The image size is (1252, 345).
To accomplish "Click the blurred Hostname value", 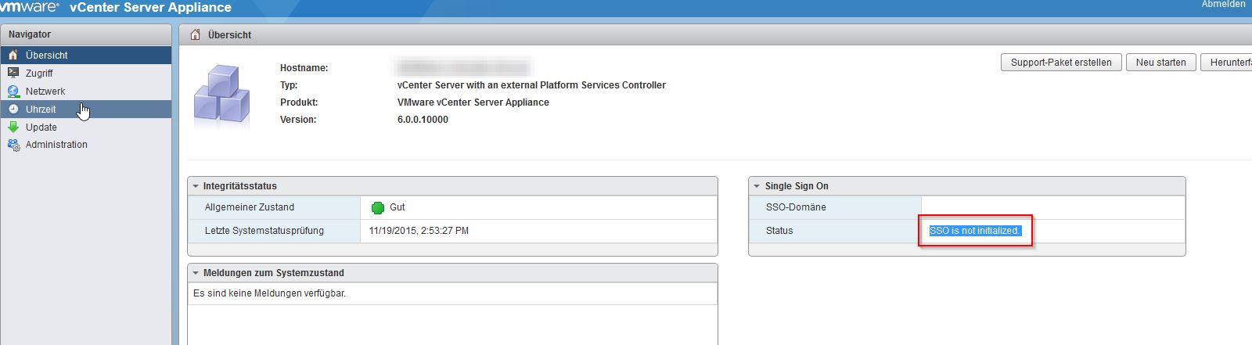I will pyautogui.click(x=463, y=67).
